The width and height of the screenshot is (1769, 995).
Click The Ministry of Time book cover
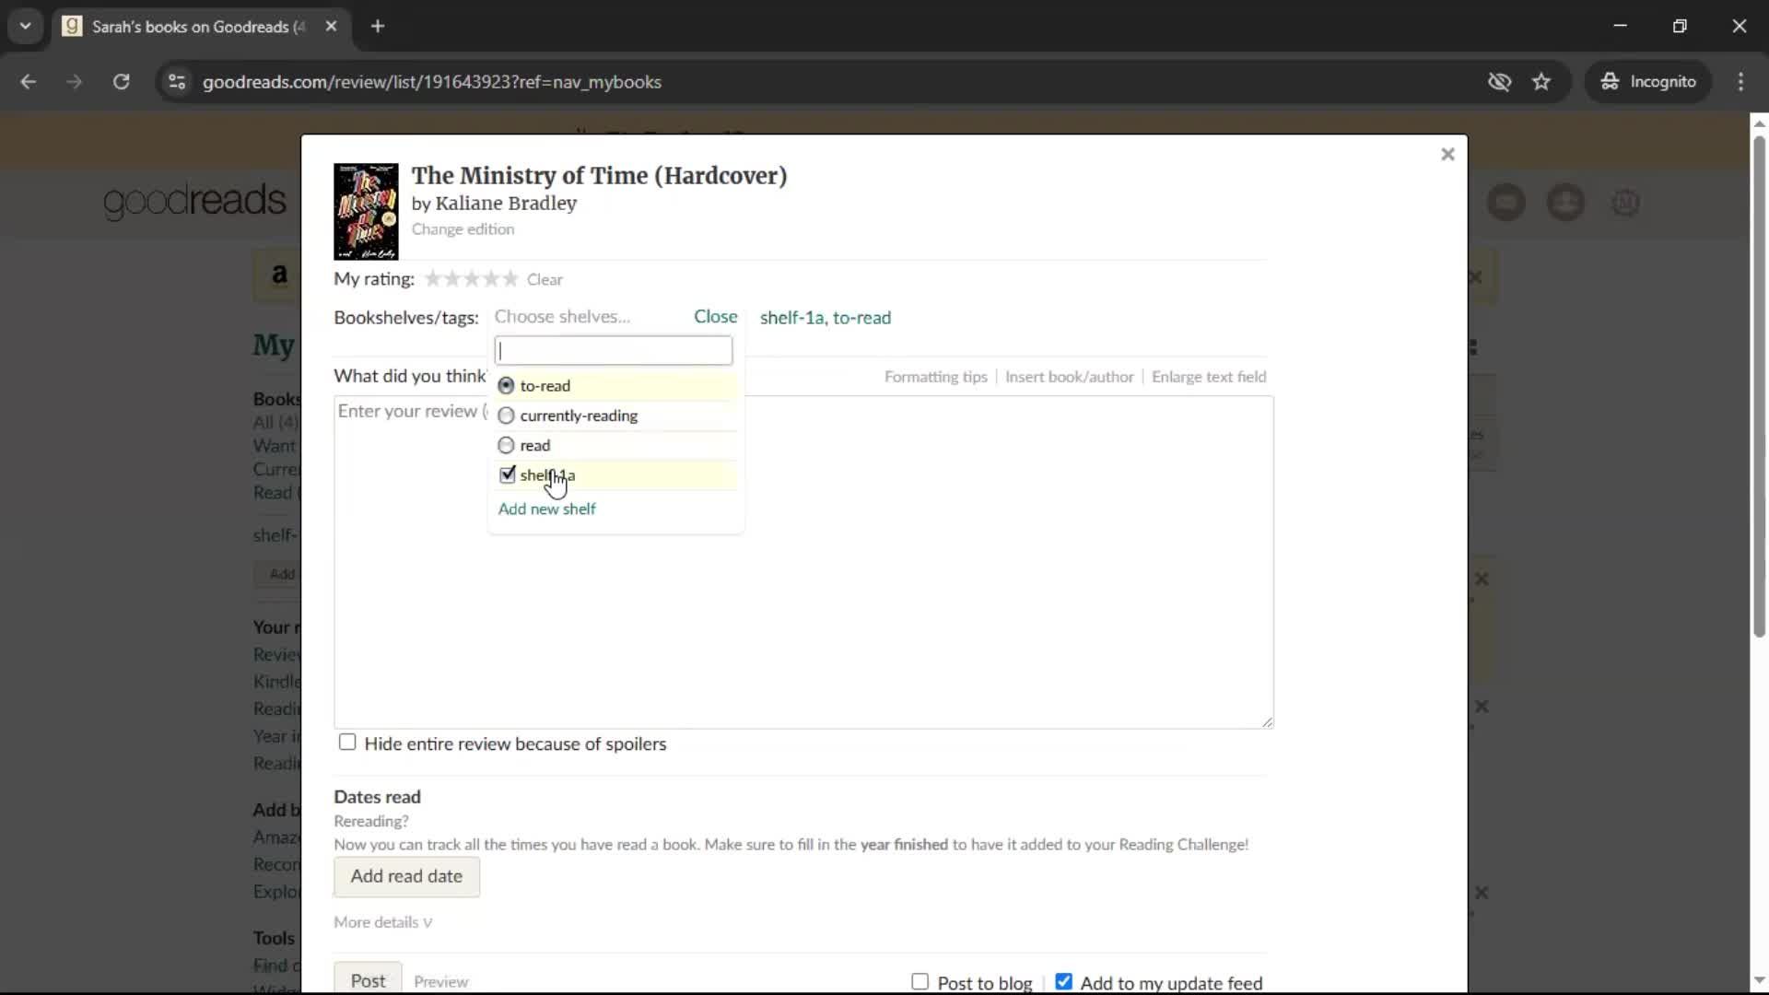tap(366, 212)
